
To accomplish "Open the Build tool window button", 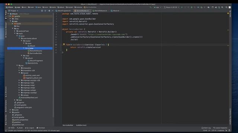I will tap(20, 128).
